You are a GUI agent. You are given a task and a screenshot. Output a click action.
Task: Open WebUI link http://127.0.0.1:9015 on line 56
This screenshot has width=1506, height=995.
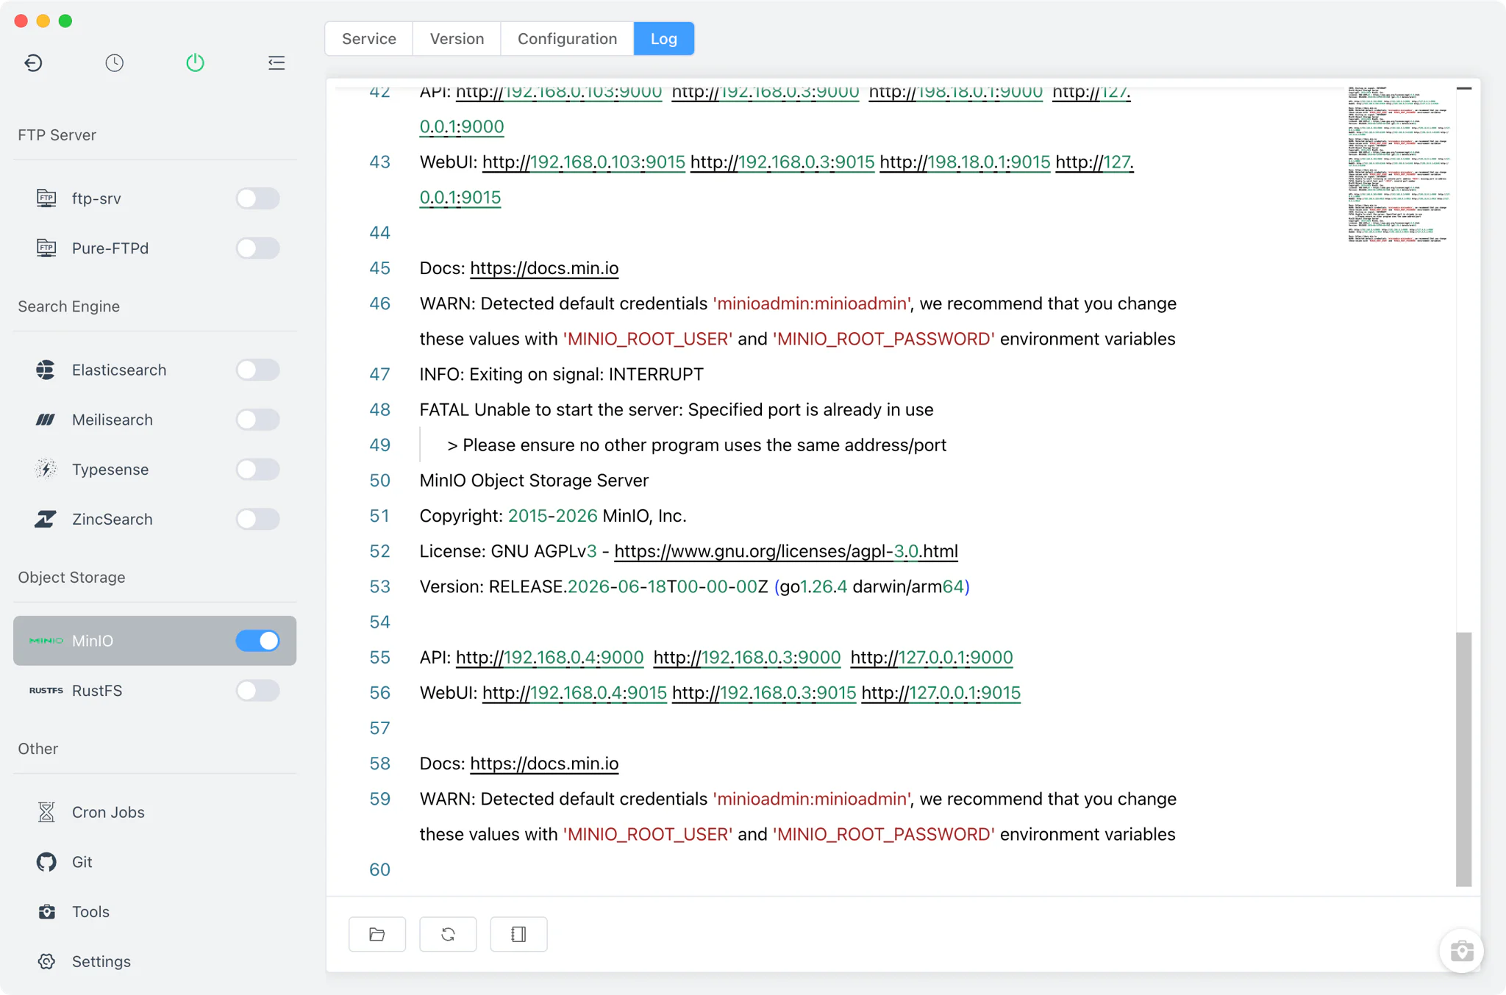pyautogui.click(x=941, y=692)
